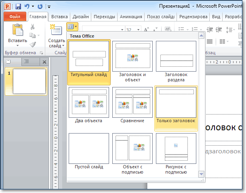Justify paragraph text alignment

tap(210, 42)
